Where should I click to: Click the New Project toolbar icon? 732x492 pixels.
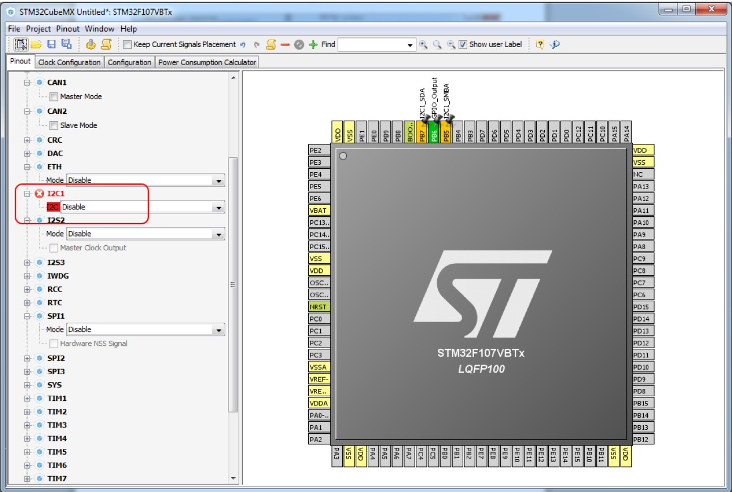[x=21, y=44]
